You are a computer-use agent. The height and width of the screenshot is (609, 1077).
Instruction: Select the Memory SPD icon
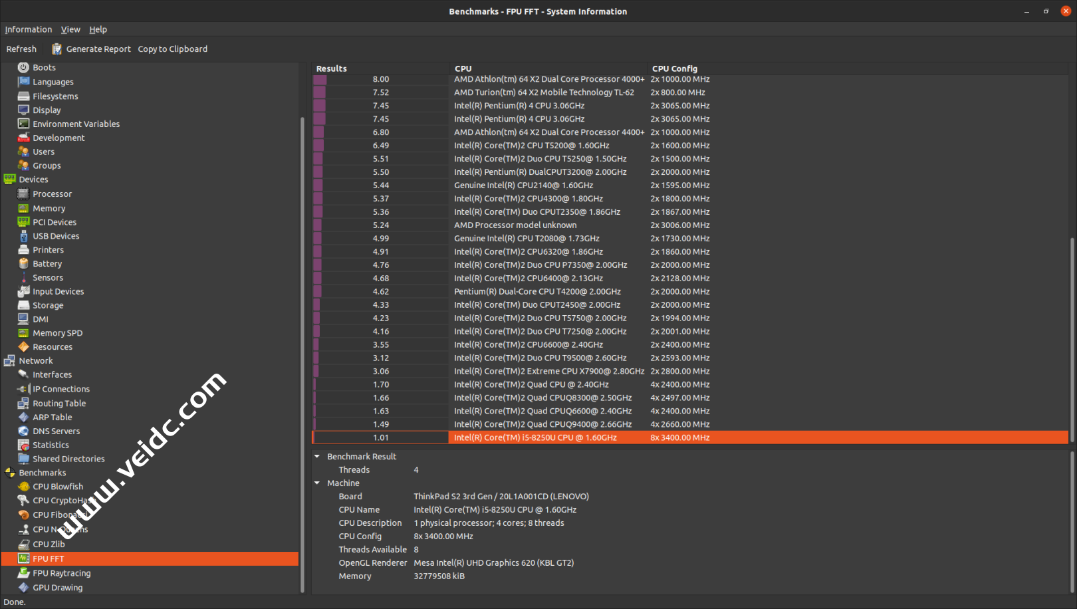tap(23, 333)
